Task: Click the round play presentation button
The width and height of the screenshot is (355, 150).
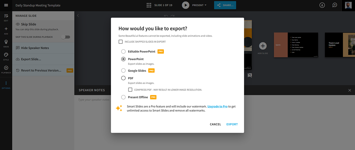Action: point(185,5)
